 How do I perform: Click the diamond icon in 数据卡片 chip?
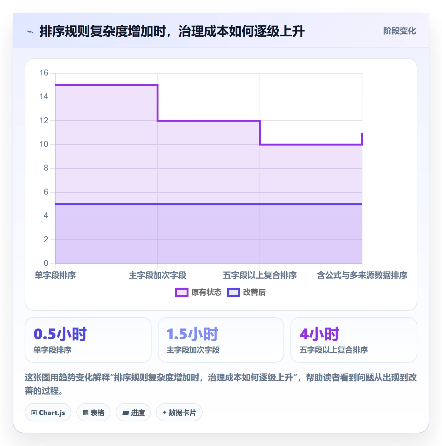pos(164,413)
